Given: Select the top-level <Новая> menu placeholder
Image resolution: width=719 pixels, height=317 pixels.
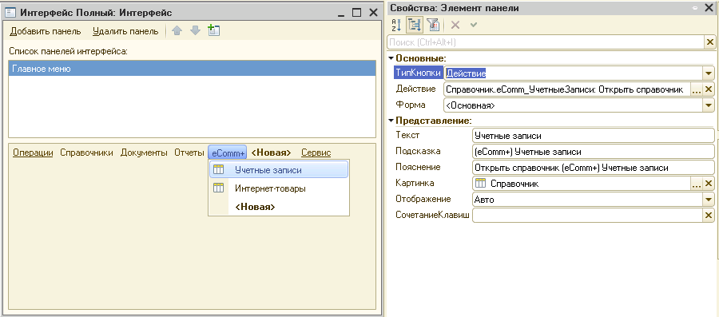Looking at the screenshot, I should 271,153.
